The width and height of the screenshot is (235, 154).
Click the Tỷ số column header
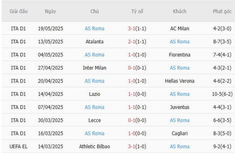pos(137,11)
